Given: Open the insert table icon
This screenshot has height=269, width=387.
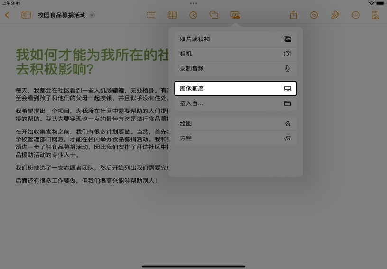Looking at the screenshot, I should click(x=172, y=15).
